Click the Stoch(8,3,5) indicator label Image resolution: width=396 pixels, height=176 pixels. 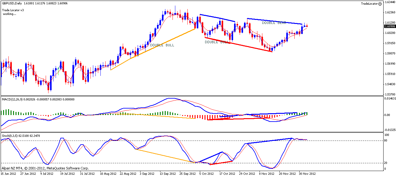tap(10, 136)
